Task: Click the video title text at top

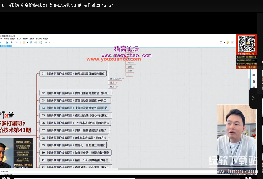Action: (58, 6)
